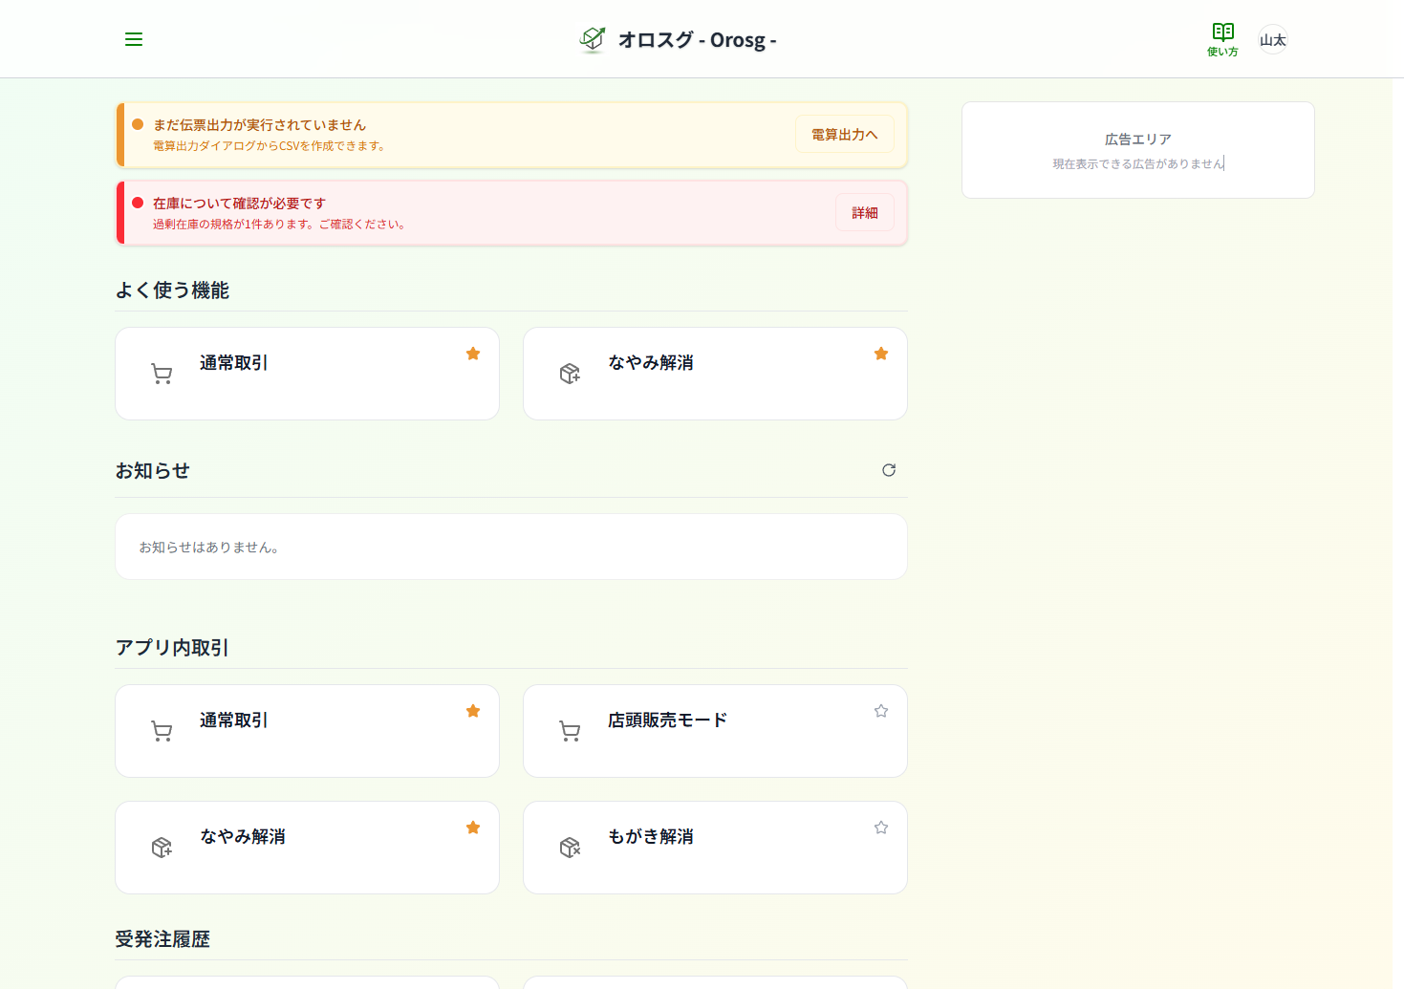Favorite もがき解消 with the star
Viewport: 1404px width, 989px height.
coord(881,828)
